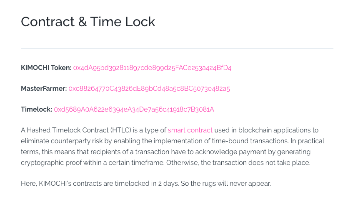Click the "Contract & Time Lock" heading
Image resolution: width=348 pixels, height=207 pixels.
point(88,22)
